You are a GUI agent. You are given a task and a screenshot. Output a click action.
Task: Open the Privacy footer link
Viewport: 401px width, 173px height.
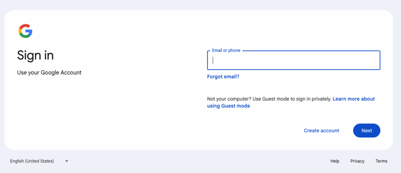pos(357,161)
